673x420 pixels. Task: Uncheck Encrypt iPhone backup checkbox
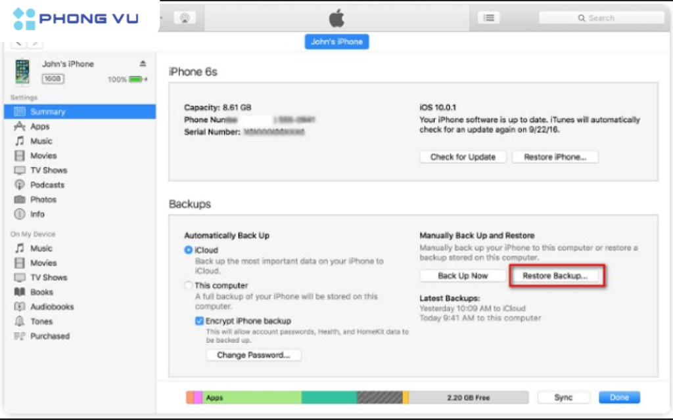[x=199, y=321]
